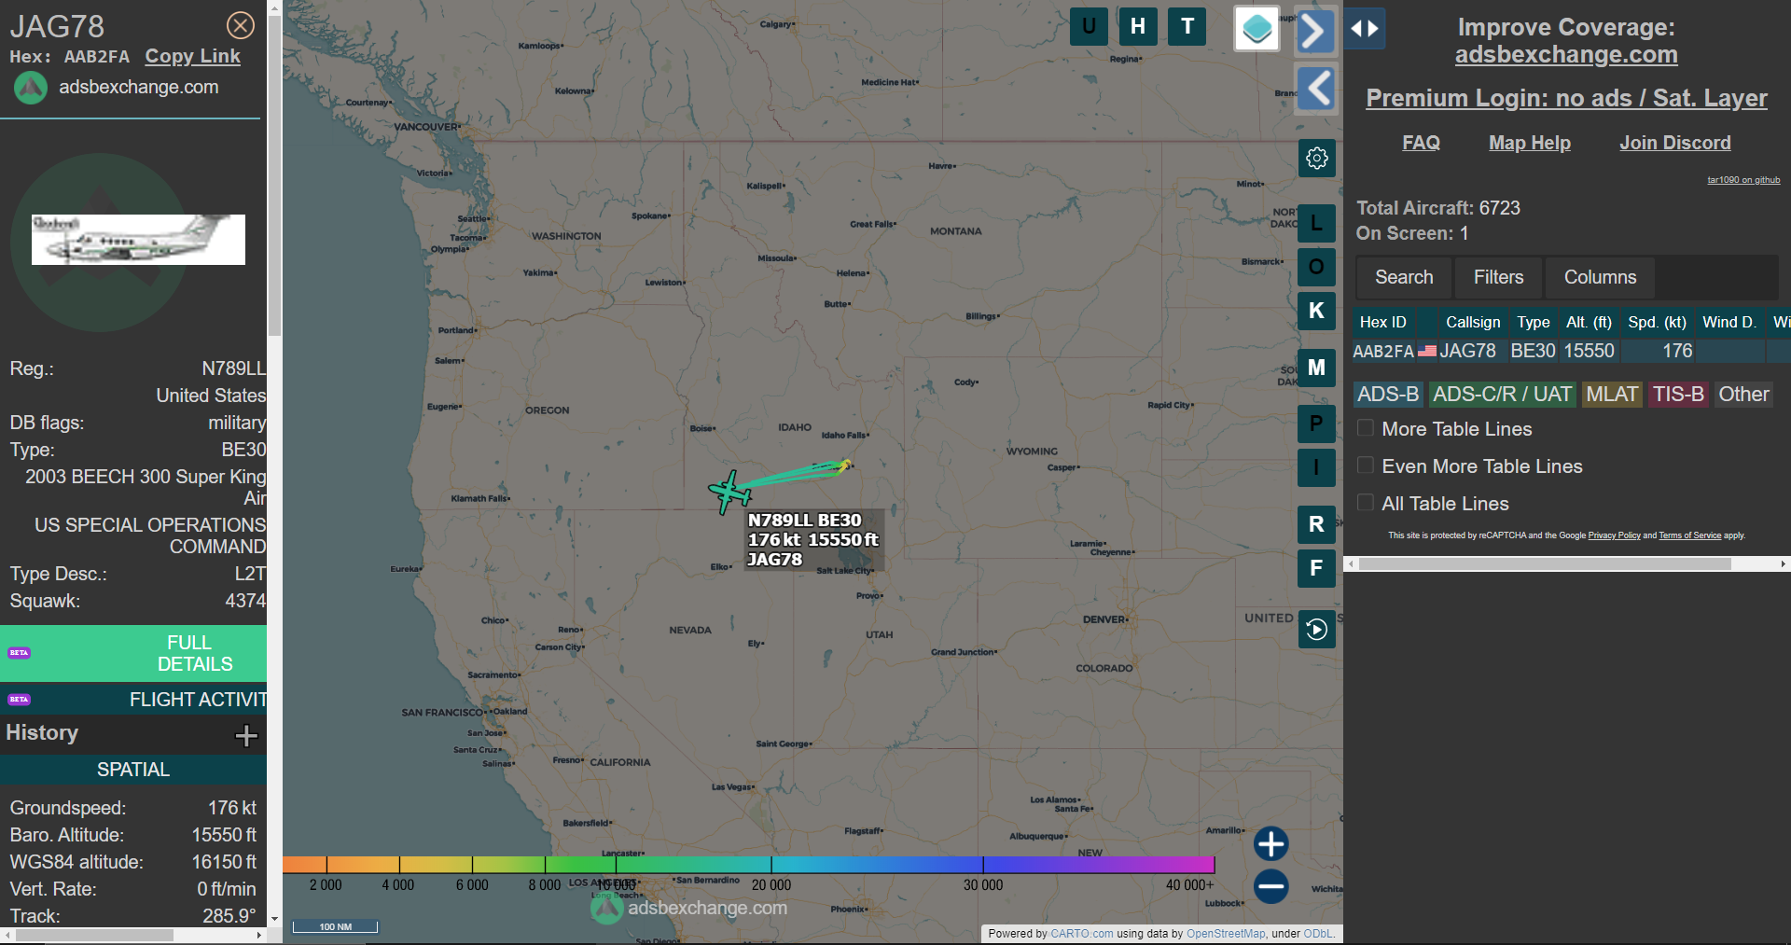Sort table by Wind D. column
This screenshot has height=945, width=1791.
[x=1729, y=322]
